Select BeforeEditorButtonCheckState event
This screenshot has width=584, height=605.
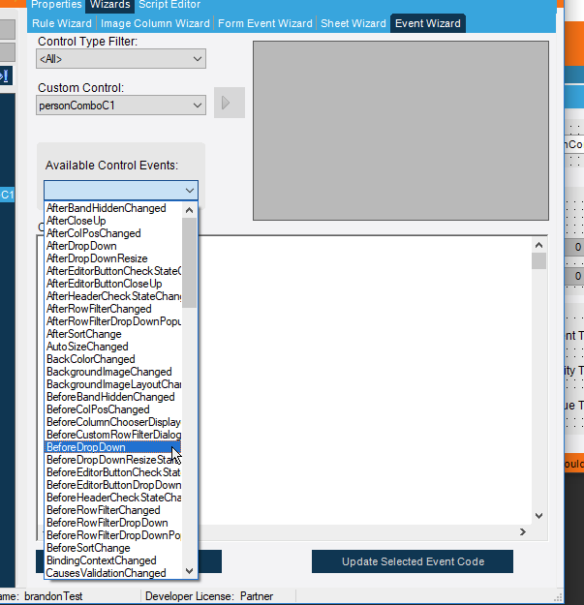pos(112,472)
